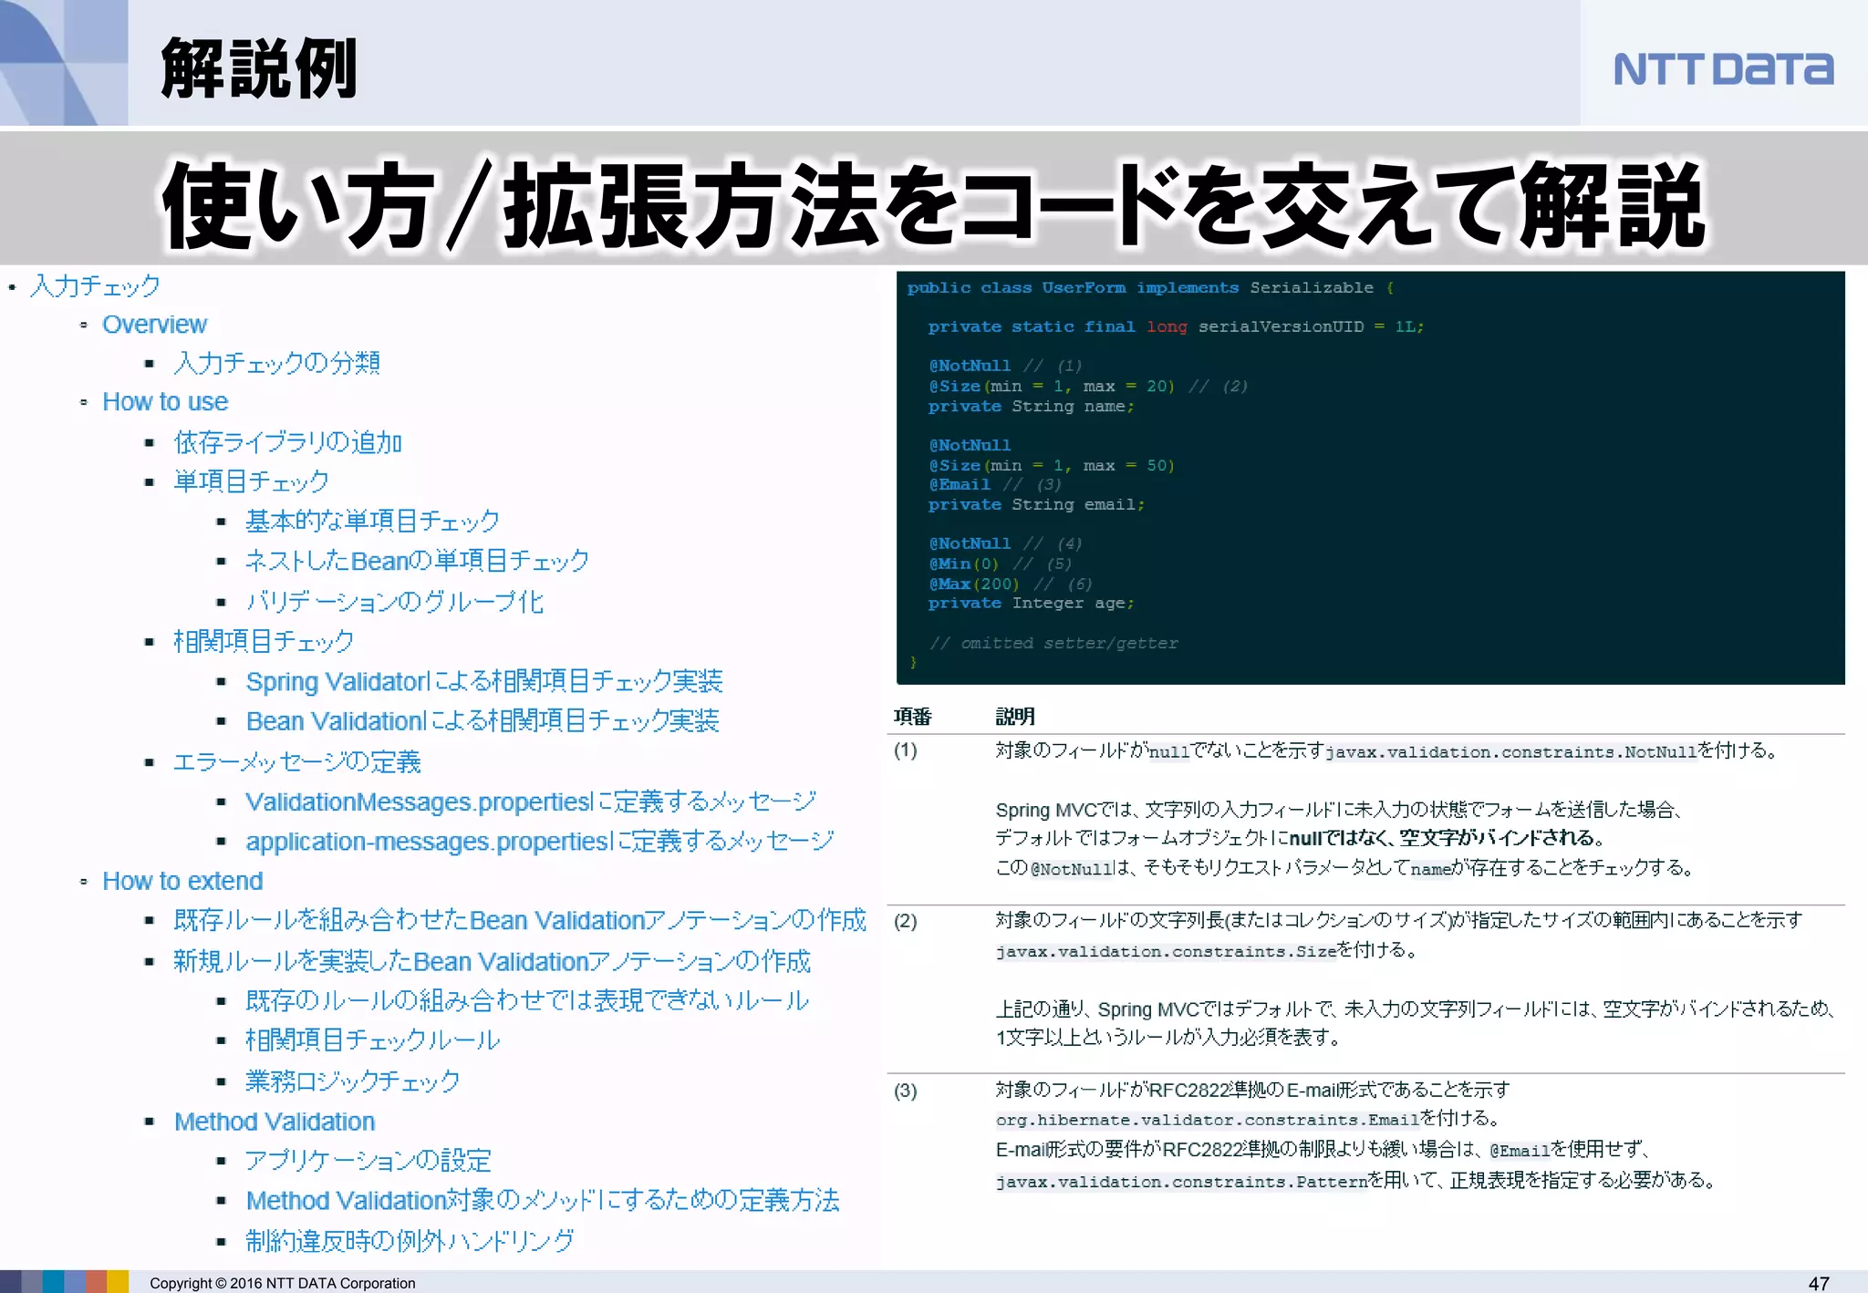This screenshot has height=1293, width=1868.
Task: Open 単項目チェック link
Action: point(251,481)
